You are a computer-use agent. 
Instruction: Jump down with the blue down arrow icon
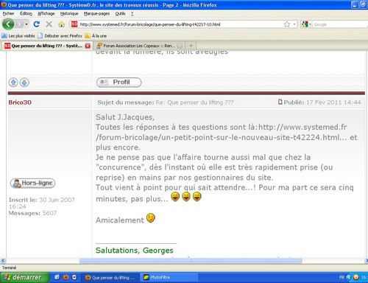[24, 83]
